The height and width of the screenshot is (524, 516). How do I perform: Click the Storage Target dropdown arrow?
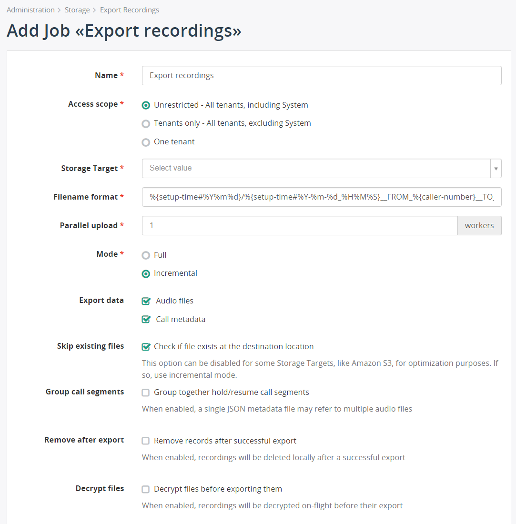(x=496, y=169)
